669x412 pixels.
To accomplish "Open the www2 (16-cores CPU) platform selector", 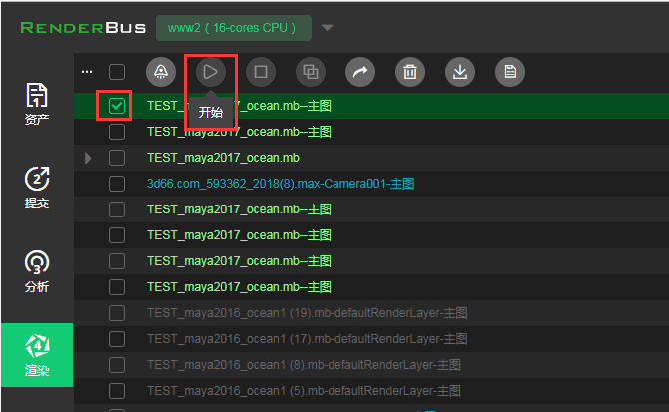I will tap(234, 28).
